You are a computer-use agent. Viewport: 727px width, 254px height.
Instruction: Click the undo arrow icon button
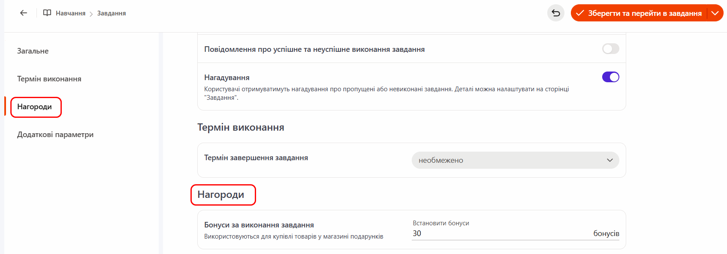tap(556, 13)
